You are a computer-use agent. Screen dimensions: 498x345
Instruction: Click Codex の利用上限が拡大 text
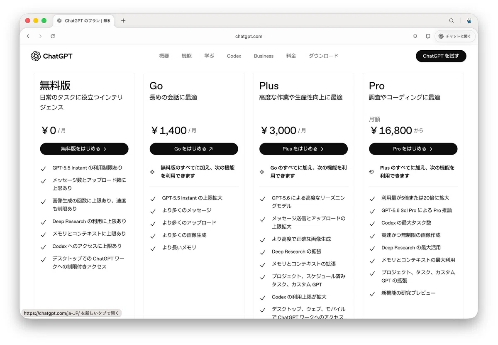pos(299,297)
